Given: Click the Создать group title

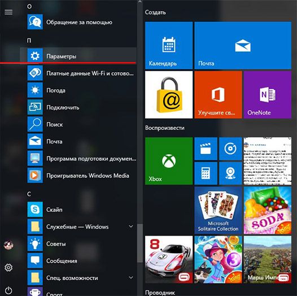Looking at the screenshot, I should click(155, 12).
